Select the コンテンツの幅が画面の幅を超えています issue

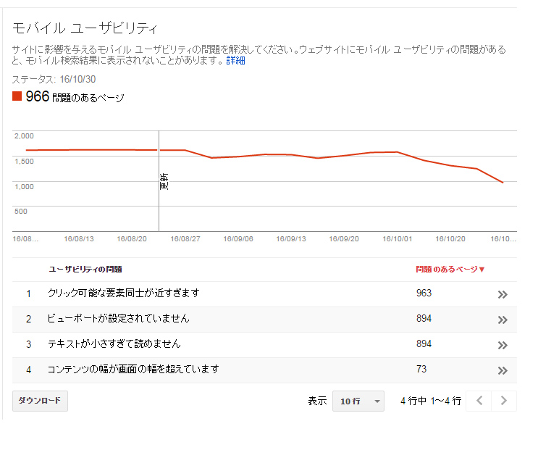(x=133, y=370)
